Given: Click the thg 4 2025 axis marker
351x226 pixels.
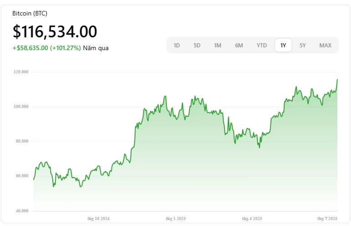Looking at the screenshot, I should click(252, 219).
